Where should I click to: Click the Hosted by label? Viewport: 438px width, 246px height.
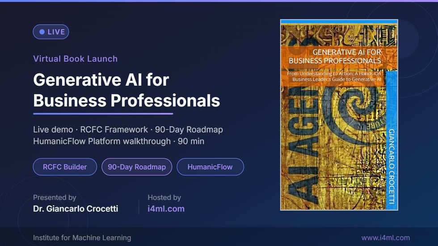164,197
